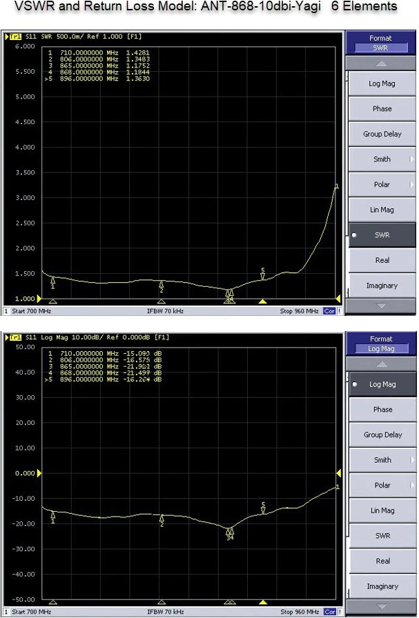Click marker 5 on the bottom Log Mag trace

(263, 508)
